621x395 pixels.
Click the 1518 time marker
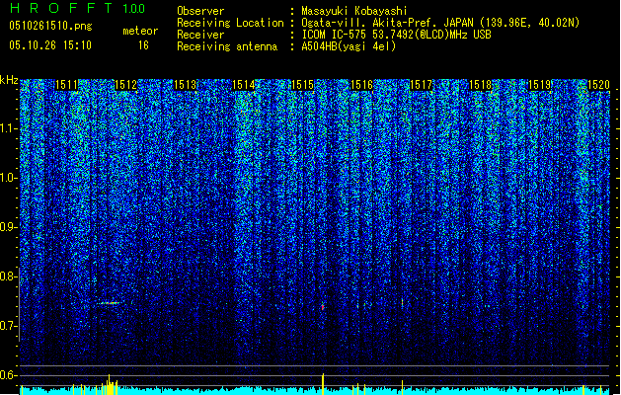[481, 85]
